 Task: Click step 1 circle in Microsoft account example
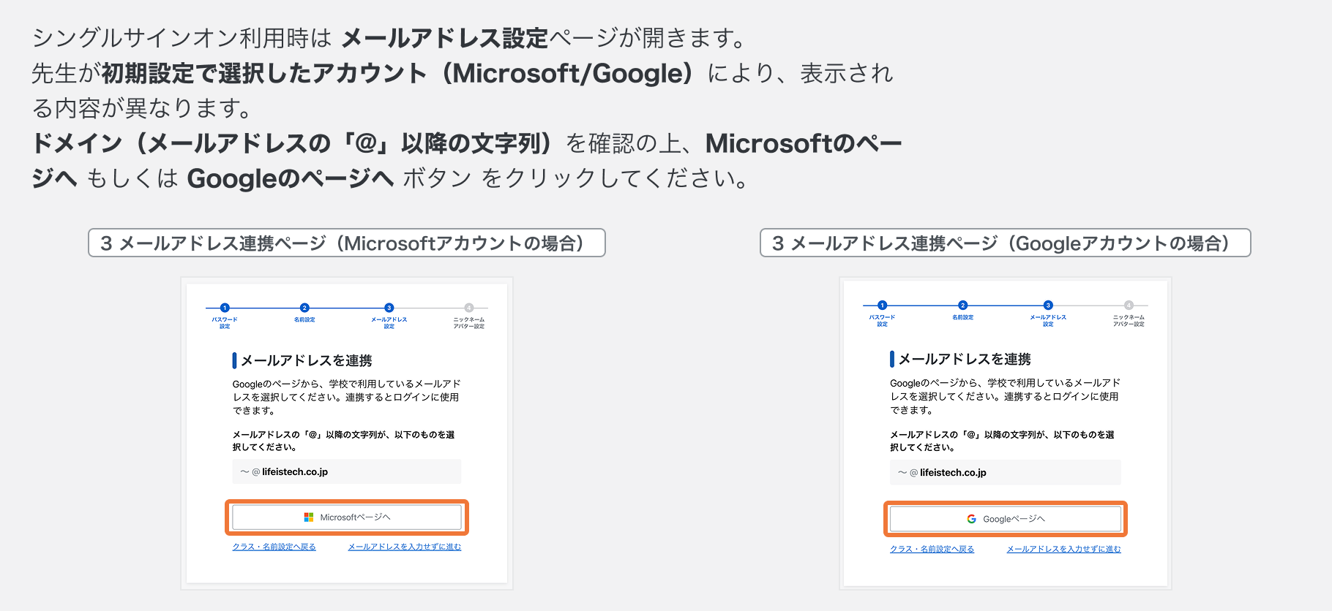coord(225,308)
